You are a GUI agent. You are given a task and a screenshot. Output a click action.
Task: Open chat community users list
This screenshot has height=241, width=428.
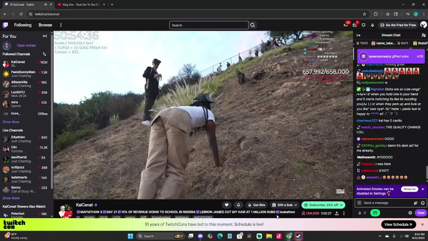(x=423, y=35)
